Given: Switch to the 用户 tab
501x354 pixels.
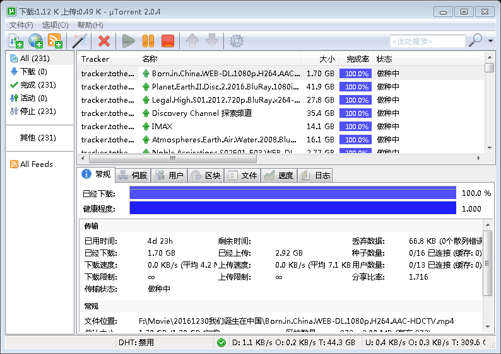Looking at the screenshot, I should tap(169, 175).
